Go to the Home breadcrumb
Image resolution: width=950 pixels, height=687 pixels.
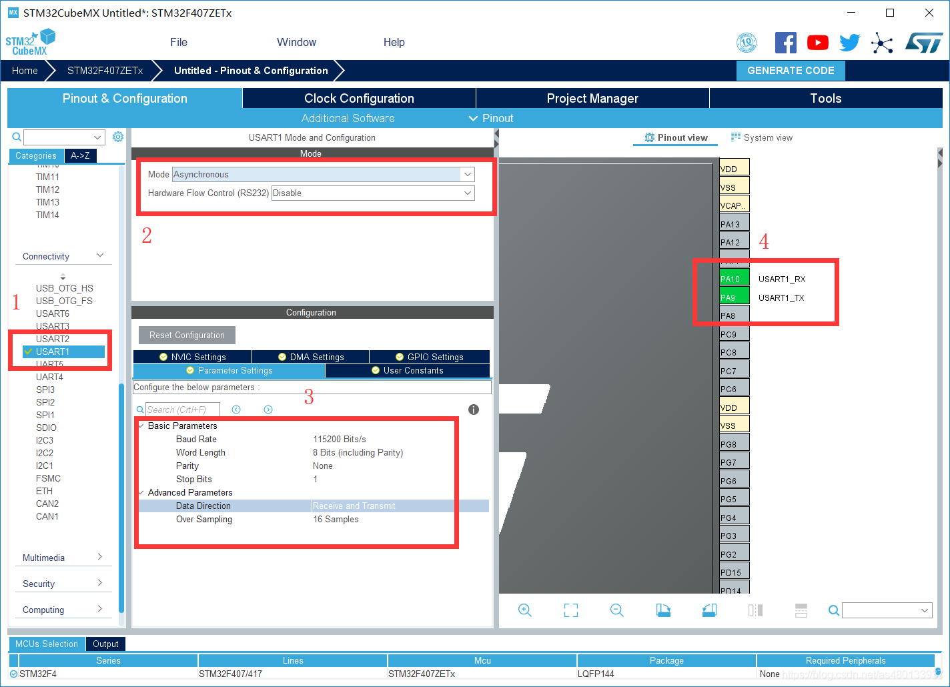25,71
